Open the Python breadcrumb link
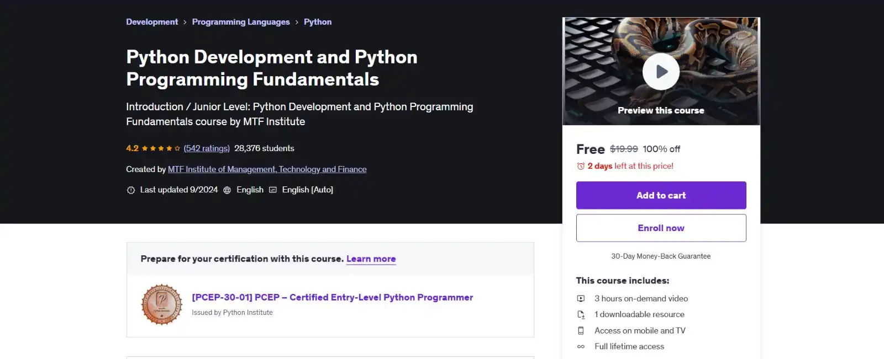Image resolution: width=884 pixels, height=359 pixels. (318, 22)
